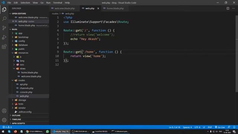Screen dimensions: 238x134
Task: Open the Selection menu
Action: click(x=25, y=3)
